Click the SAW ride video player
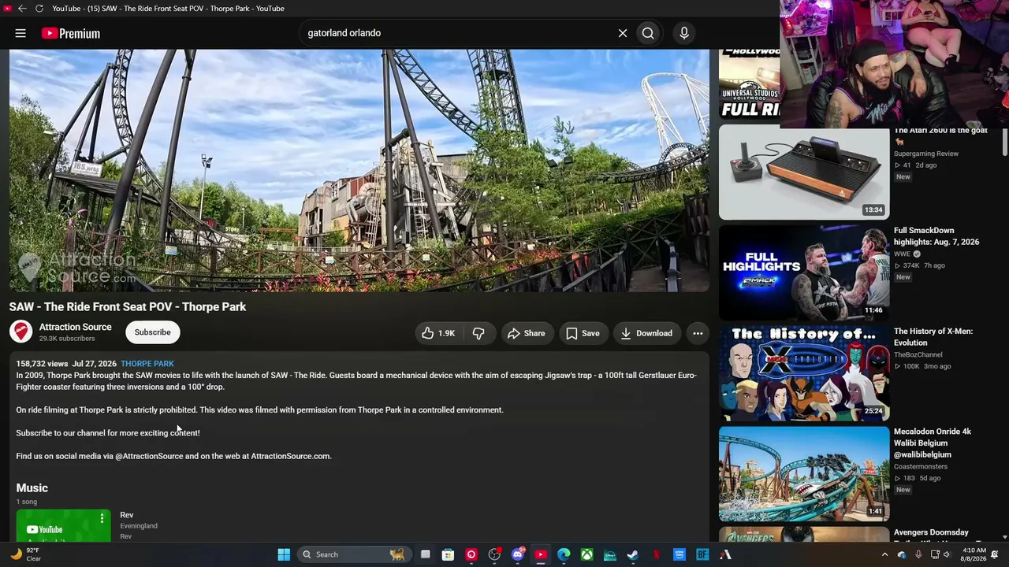The width and height of the screenshot is (1009, 567). click(x=359, y=170)
